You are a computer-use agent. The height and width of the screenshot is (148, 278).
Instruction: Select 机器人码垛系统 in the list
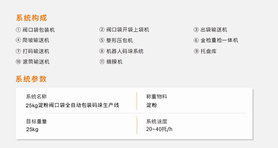pyautogui.click(x=125, y=51)
